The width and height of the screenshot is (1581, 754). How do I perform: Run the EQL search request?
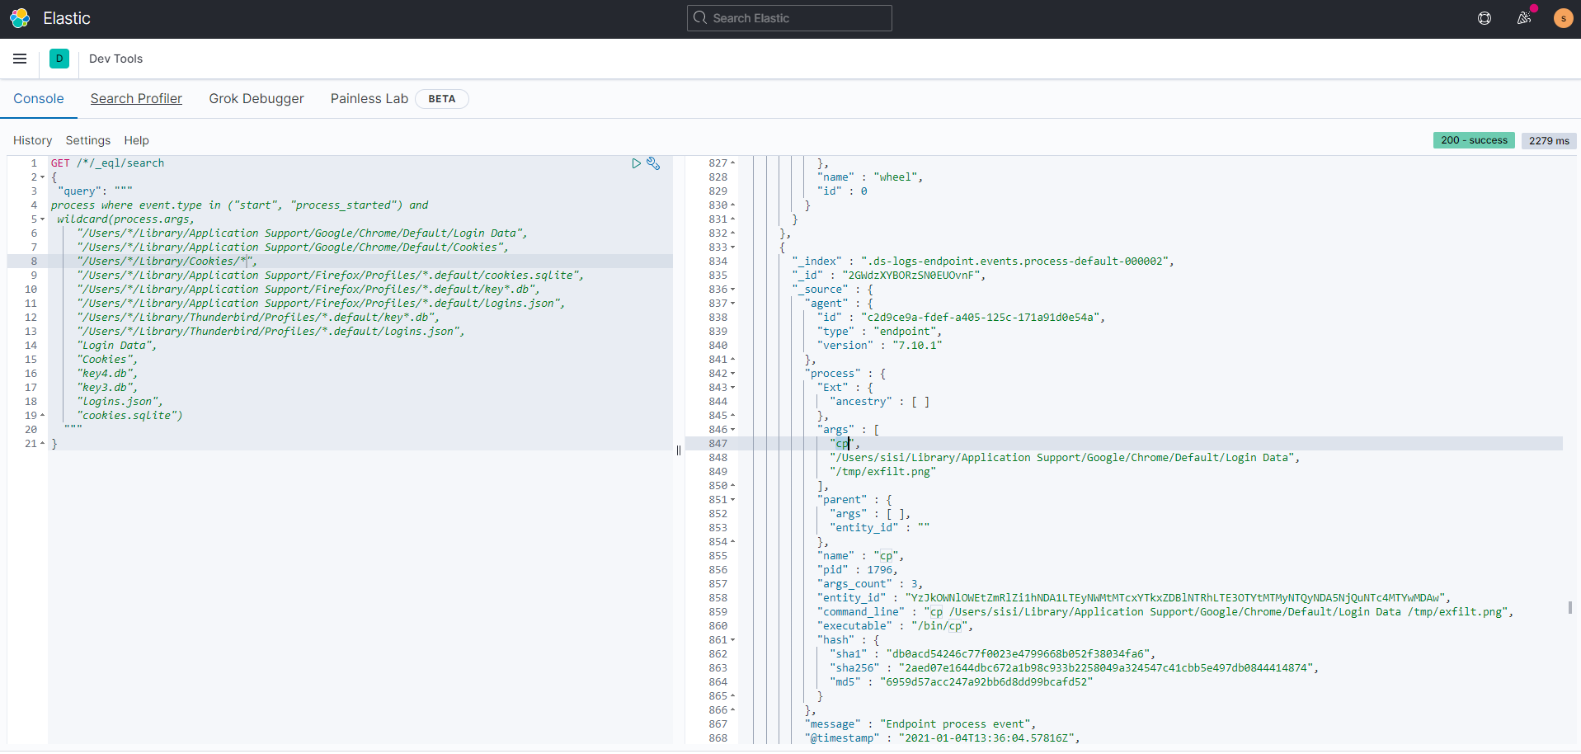click(x=636, y=163)
